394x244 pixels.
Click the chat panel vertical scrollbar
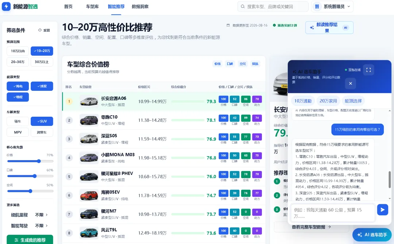pyautogui.click(x=390, y=179)
